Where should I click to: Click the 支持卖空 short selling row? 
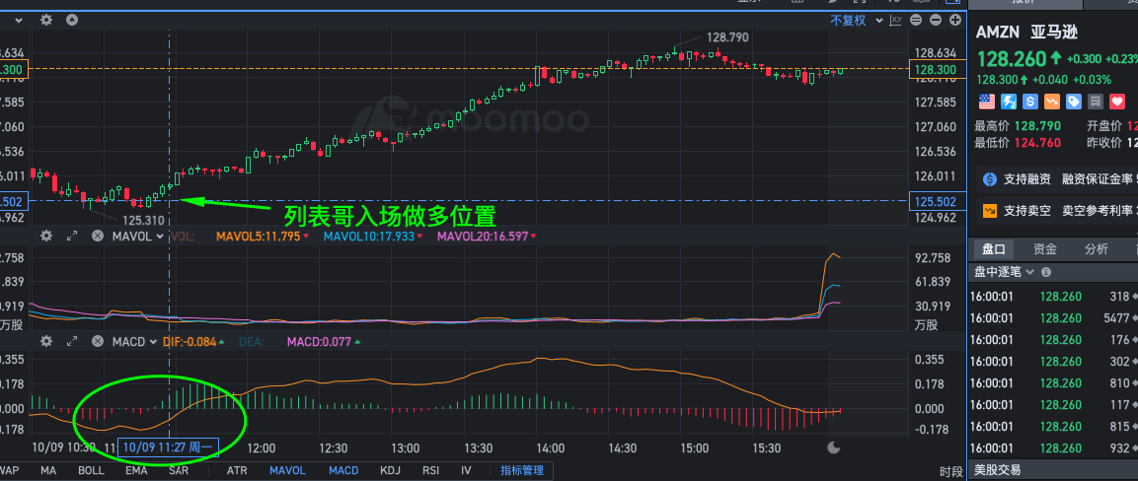pos(1056,211)
